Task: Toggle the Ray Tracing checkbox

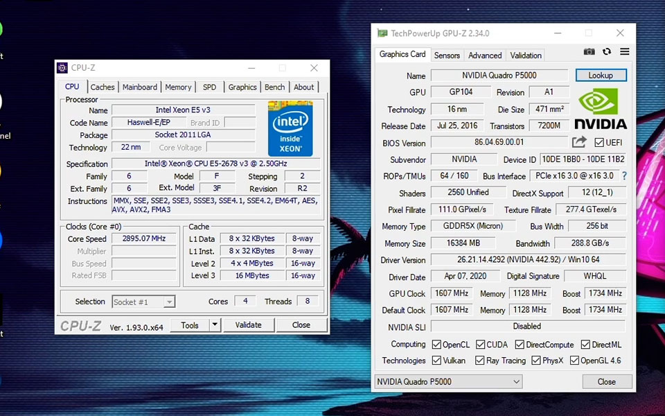Action: point(479,361)
